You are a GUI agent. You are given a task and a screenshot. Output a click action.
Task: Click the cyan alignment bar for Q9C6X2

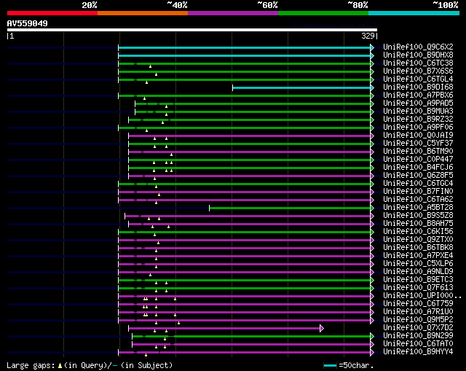tap(244, 47)
